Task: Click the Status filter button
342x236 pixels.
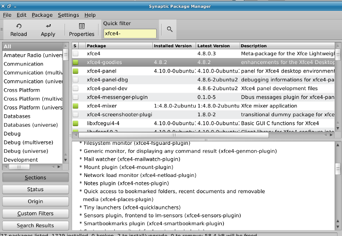Action: 35,189
